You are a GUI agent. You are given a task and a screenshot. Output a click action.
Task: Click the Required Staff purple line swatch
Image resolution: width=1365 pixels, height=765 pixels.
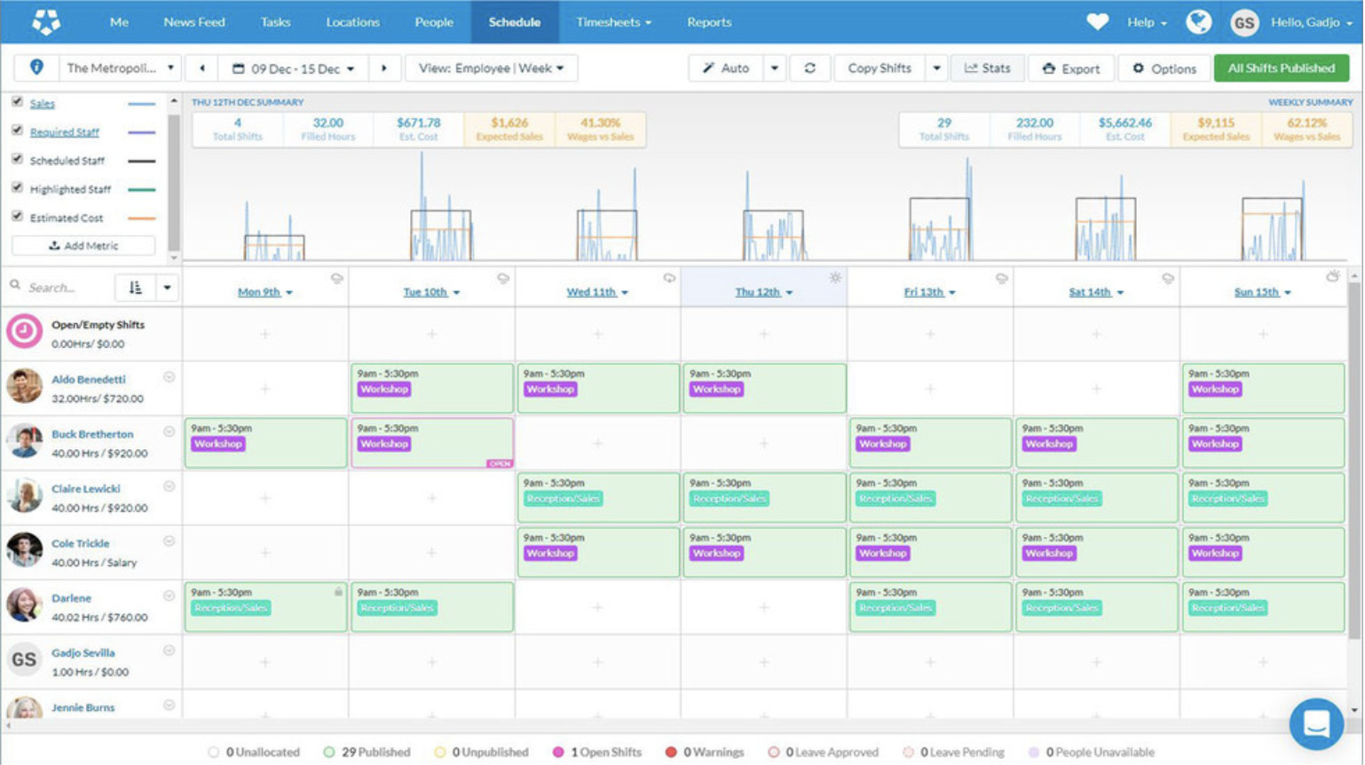[142, 132]
